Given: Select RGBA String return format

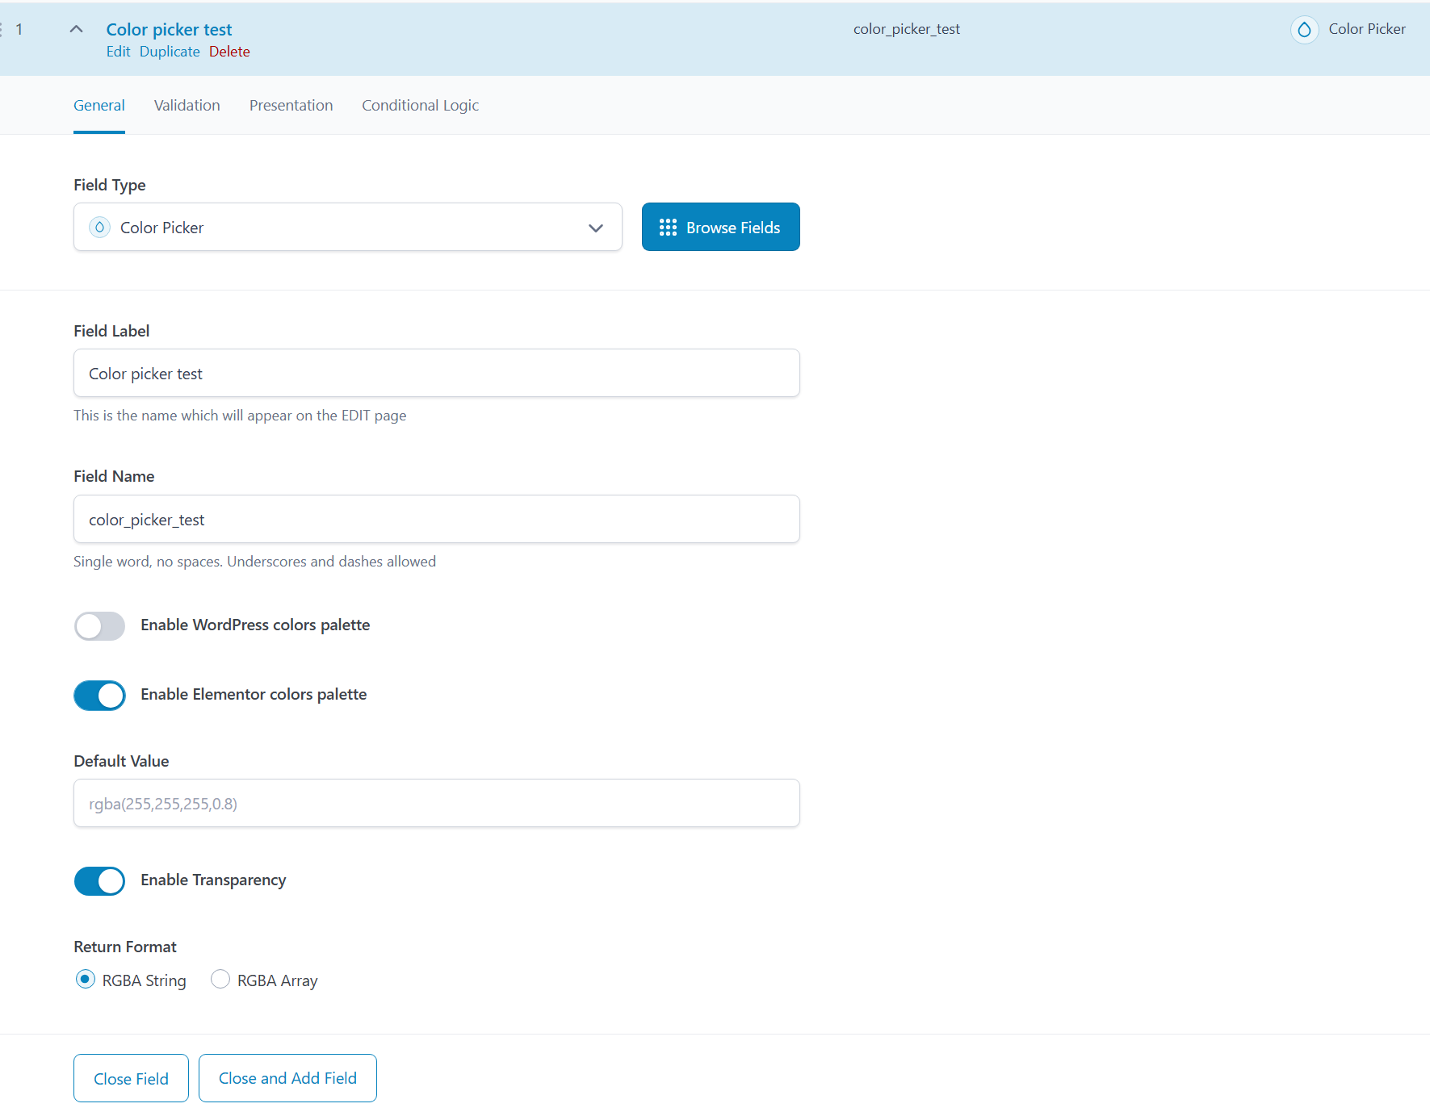Looking at the screenshot, I should point(85,980).
